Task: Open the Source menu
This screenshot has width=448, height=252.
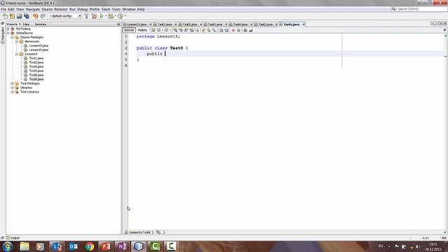Action: click(x=47, y=9)
